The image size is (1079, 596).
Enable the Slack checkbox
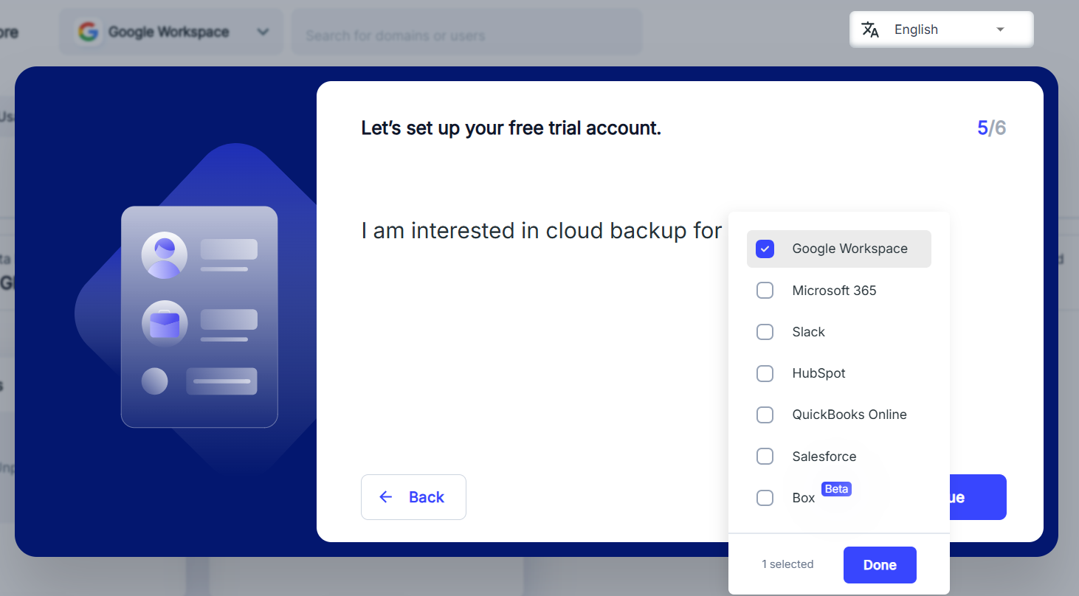(x=765, y=332)
